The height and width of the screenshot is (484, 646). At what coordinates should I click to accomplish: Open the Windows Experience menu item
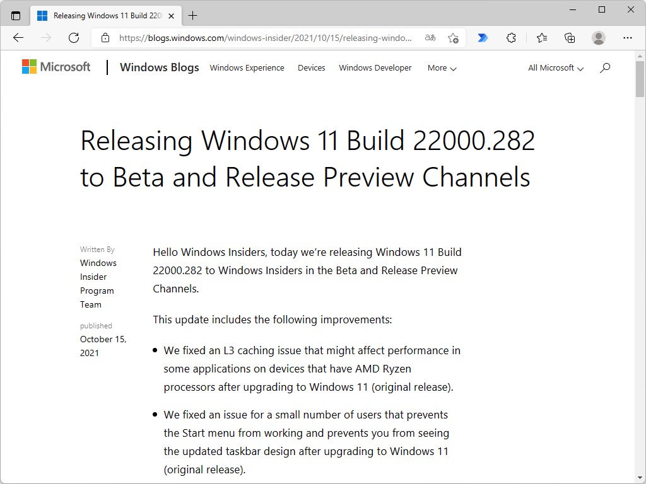click(x=247, y=67)
